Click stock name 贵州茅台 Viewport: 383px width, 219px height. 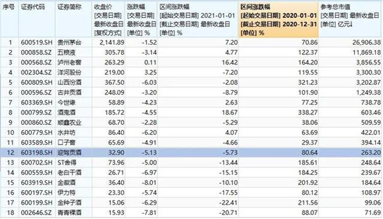pos(69,42)
